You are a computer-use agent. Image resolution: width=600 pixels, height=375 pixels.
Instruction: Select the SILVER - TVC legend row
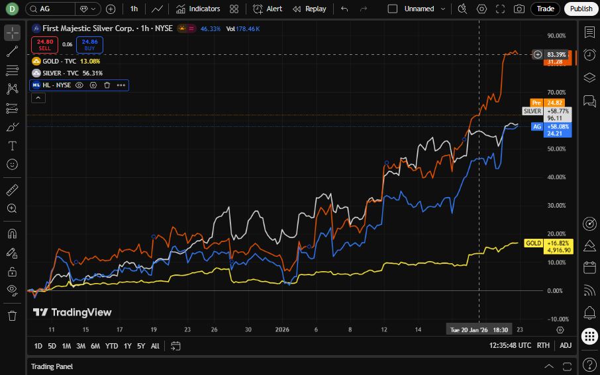68,73
